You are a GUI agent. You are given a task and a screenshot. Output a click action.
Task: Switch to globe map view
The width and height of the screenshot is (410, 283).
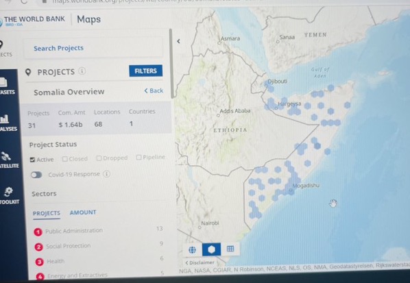[192, 250]
